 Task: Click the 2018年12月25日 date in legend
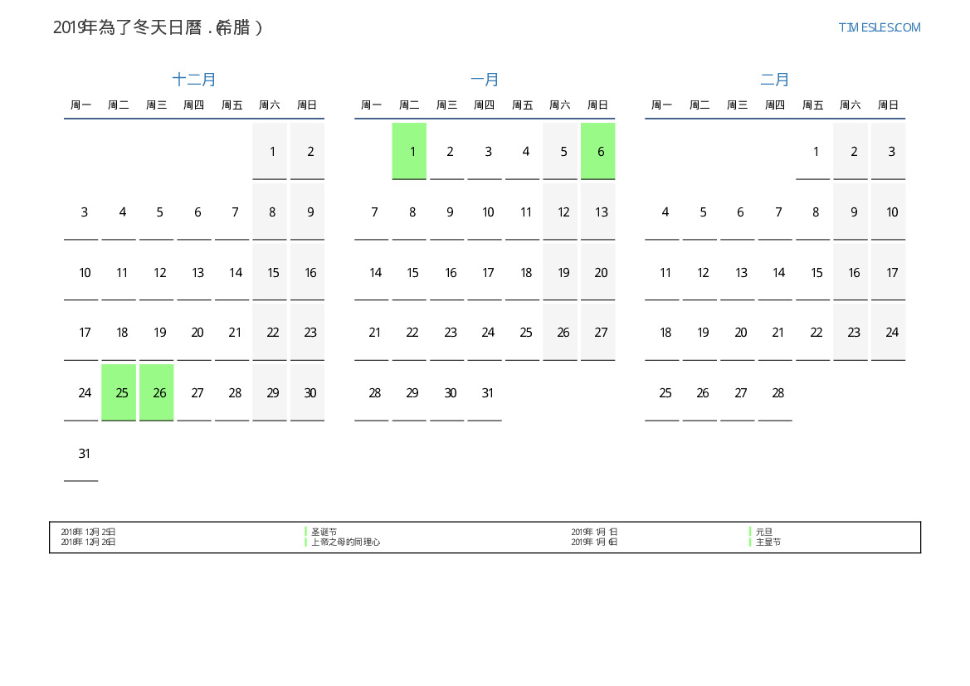coord(88,532)
